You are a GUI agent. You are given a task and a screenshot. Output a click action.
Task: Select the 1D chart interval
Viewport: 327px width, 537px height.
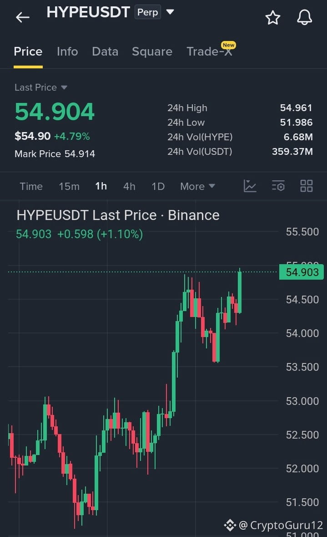158,186
